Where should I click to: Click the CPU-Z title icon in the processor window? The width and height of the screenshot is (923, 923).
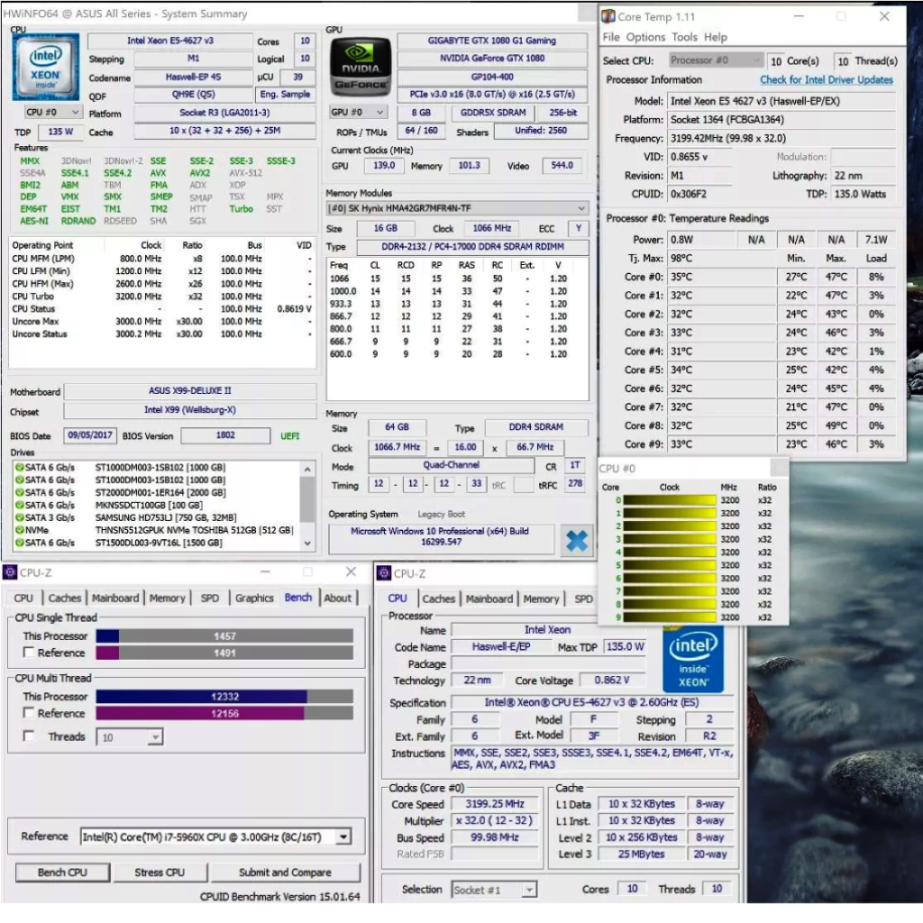point(384,572)
